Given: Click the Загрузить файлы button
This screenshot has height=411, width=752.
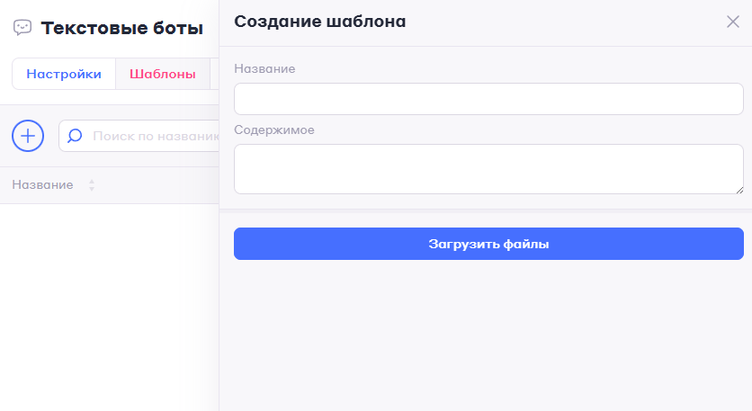Looking at the screenshot, I should click(x=488, y=244).
